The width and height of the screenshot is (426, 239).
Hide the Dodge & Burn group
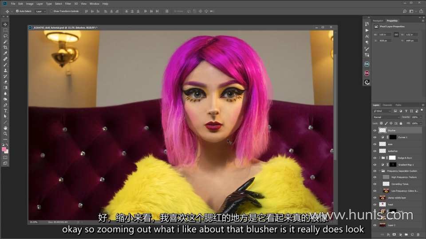(375, 158)
